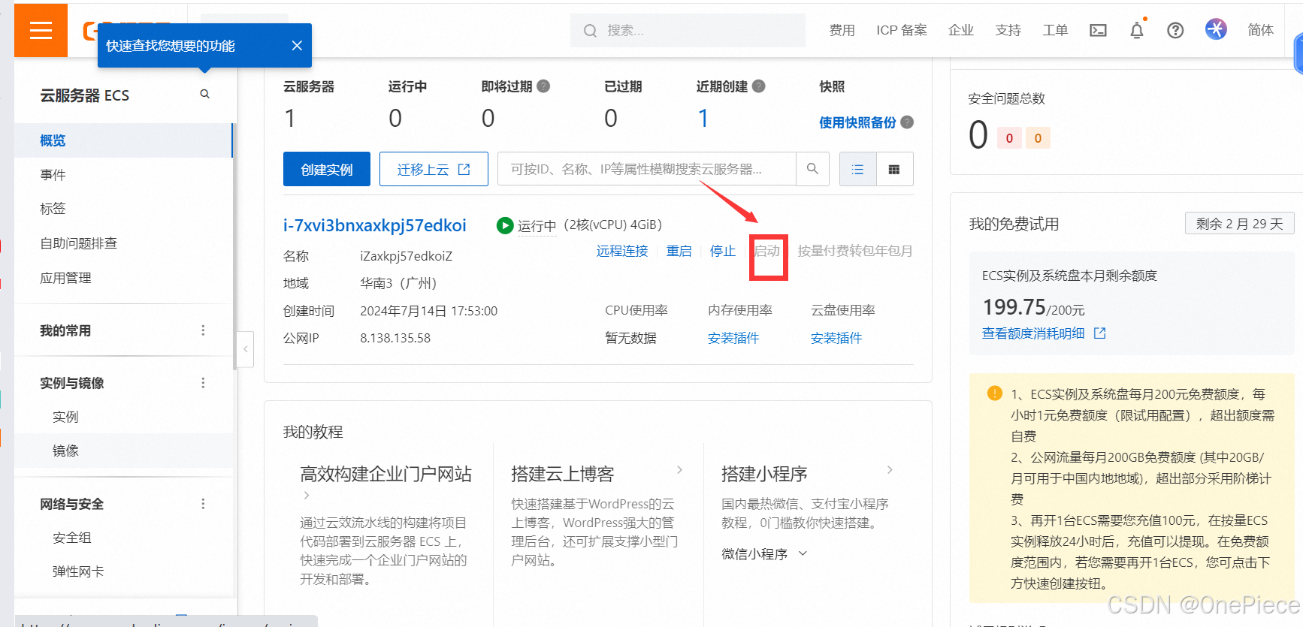Open 工单 in the top navigation
1303x627 pixels.
click(x=1055, y=30)
